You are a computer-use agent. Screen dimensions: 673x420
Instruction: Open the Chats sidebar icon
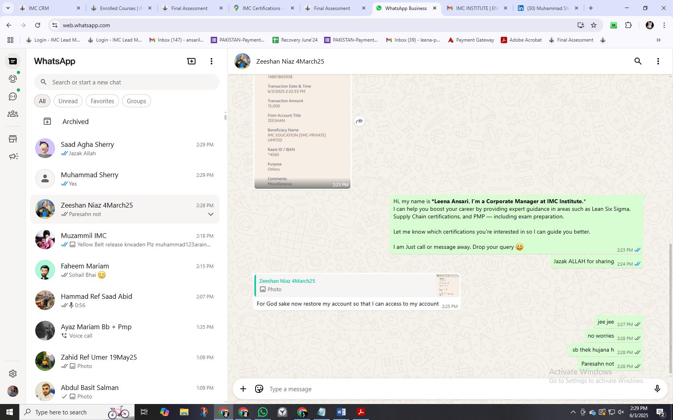[x=13, y=61]
